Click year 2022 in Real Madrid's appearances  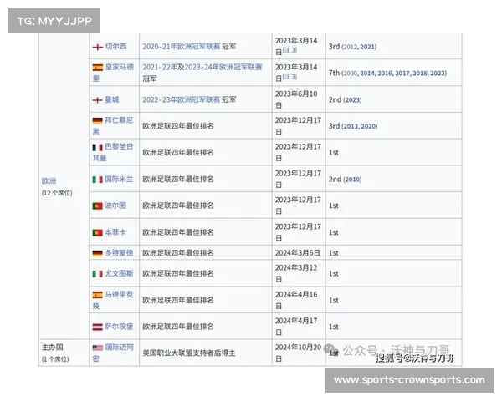click(438, 74)
